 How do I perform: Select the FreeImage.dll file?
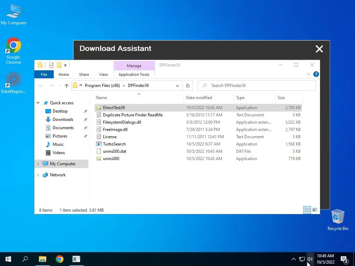198,130
